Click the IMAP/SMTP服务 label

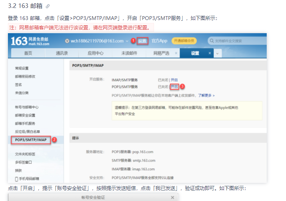[124, 80]
